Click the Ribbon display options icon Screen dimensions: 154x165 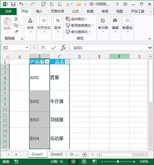[x=125, y=4]
